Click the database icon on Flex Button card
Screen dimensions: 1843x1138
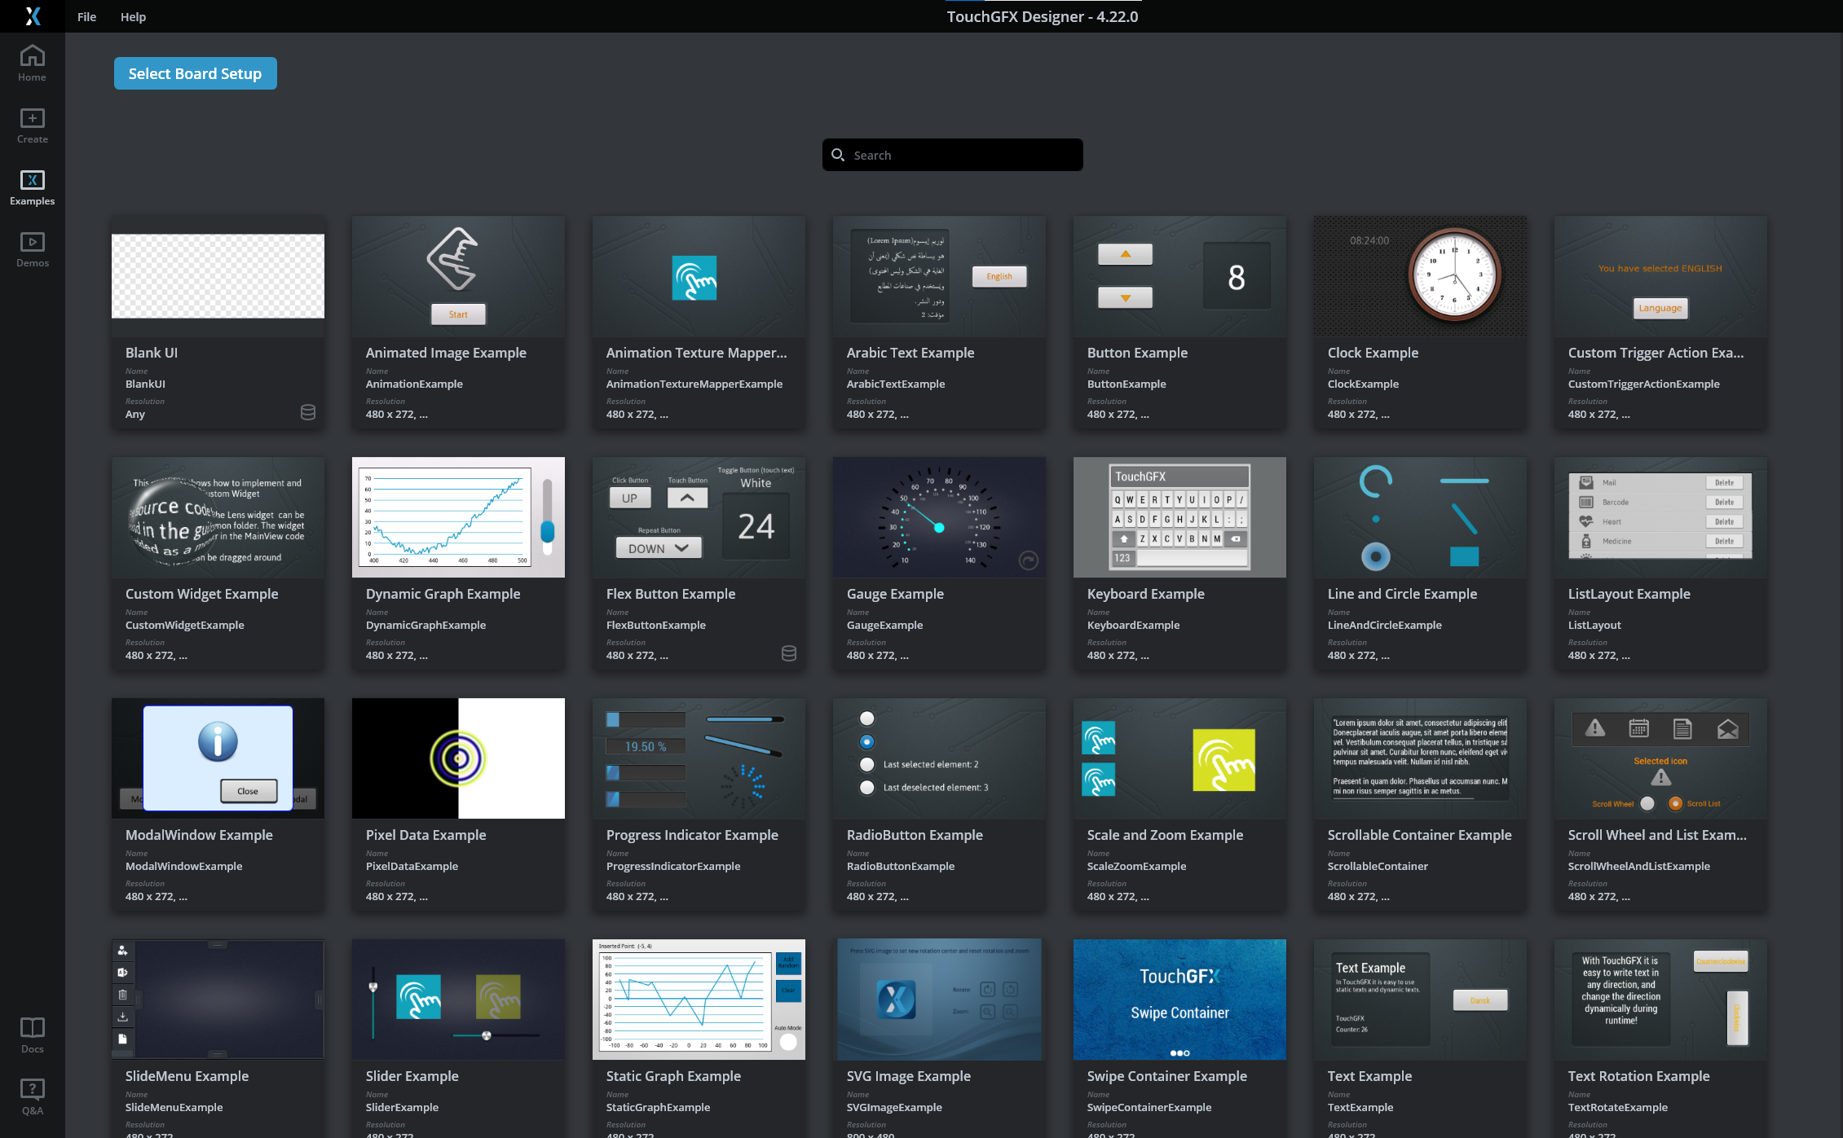[x=789, y=653]
